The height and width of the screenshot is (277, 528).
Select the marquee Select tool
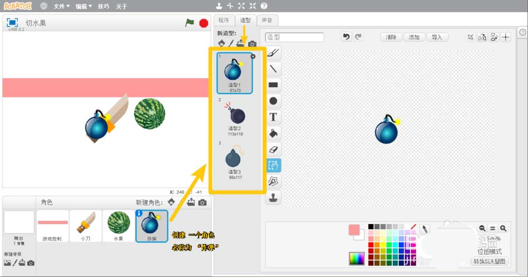click(x=273, y=165)
